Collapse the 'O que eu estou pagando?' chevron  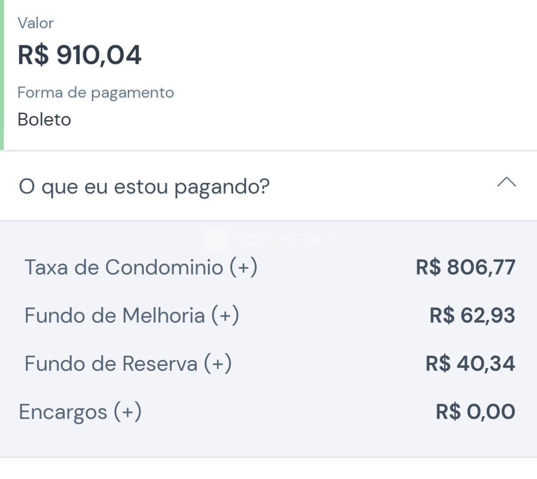[x=506, y=182]
